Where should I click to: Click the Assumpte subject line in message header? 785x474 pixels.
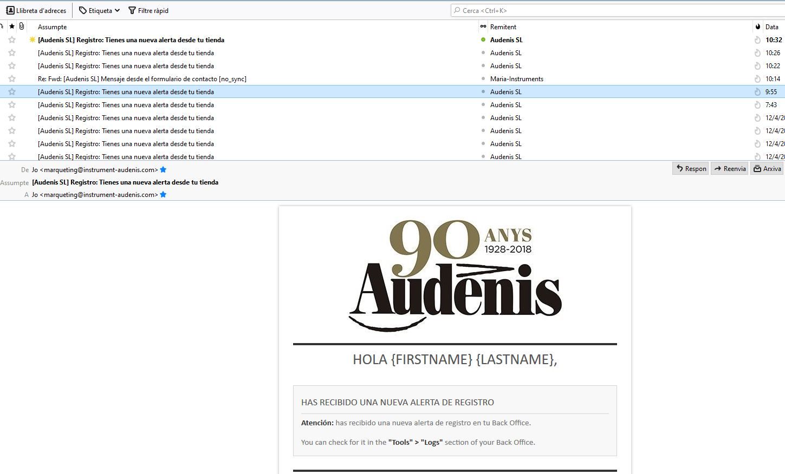click(125, 182)
